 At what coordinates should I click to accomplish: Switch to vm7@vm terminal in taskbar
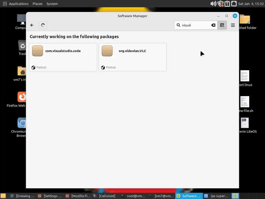click(161, 196)
